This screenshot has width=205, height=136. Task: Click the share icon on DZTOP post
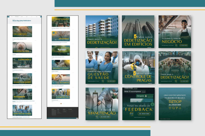(177, 108)
